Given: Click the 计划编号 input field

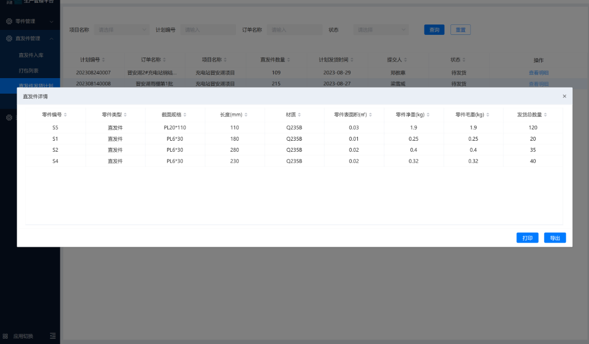Looking at the screenshot, I should (x=208, y=30).
